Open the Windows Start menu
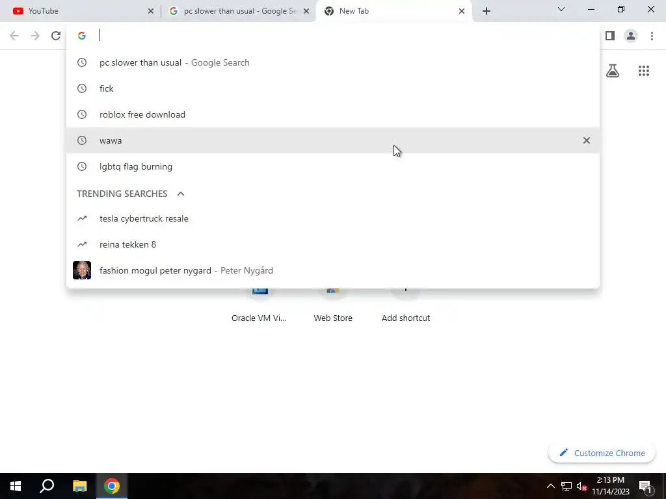The width and height of the screenshot is (666, 499). (x=16, y=486)
